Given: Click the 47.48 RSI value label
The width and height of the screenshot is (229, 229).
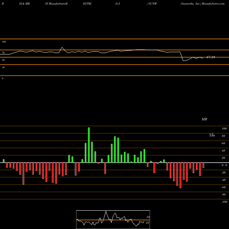Looking at the screenshot, I should coord(211,57).
